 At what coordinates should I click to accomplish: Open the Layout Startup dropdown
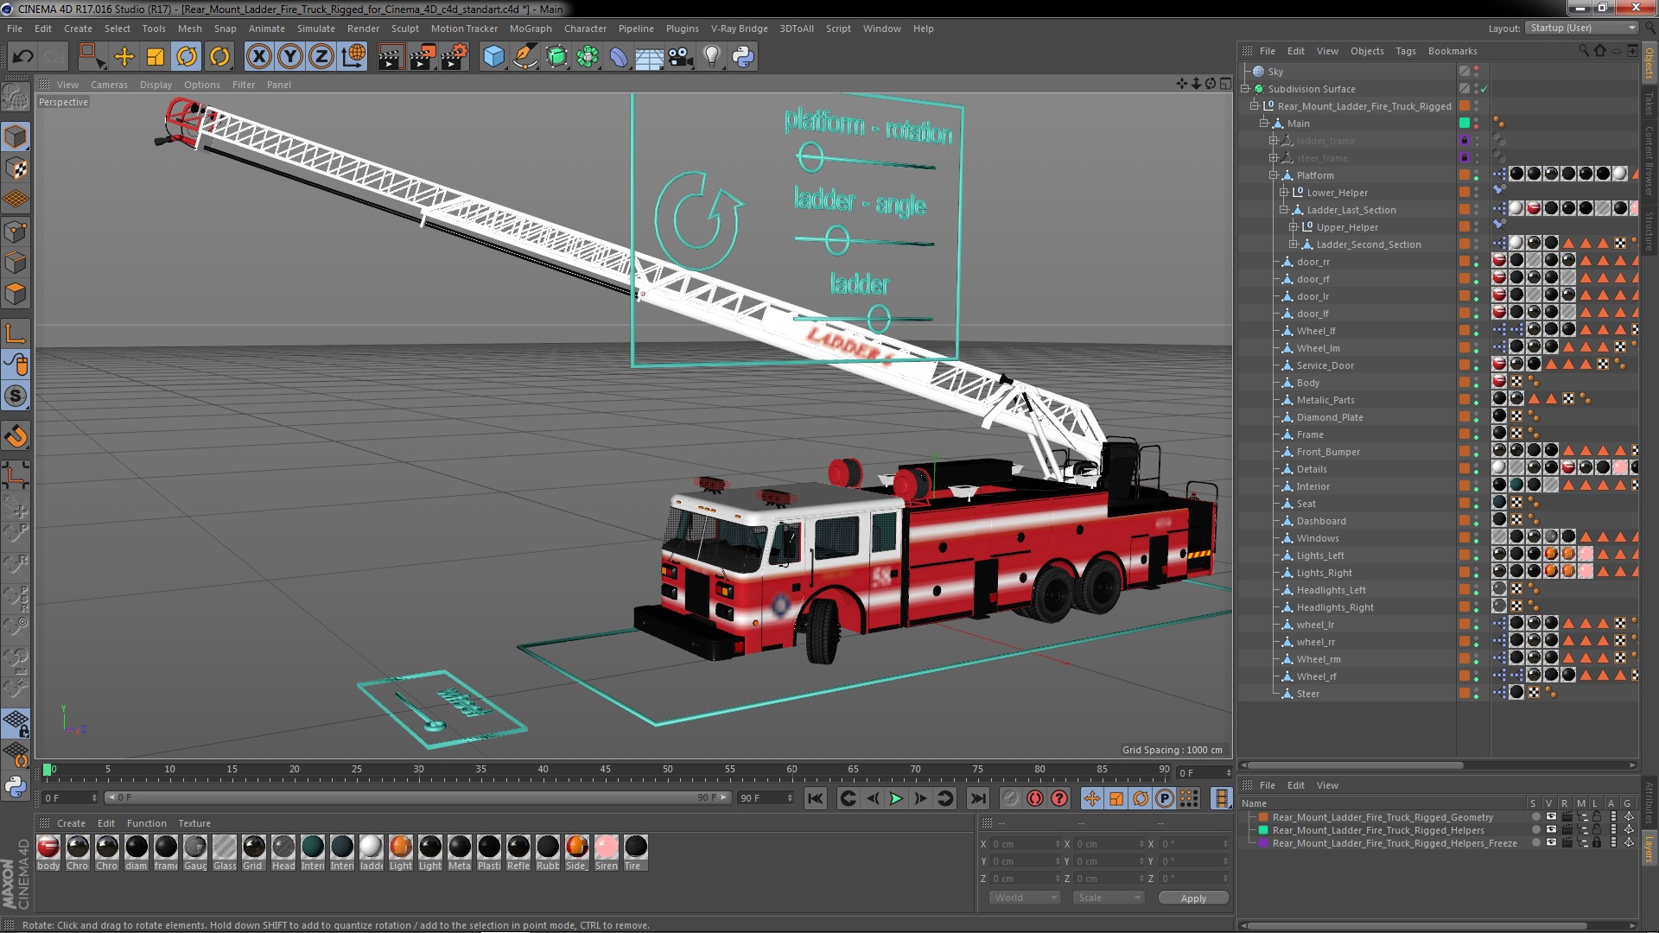coord(1581,29)
